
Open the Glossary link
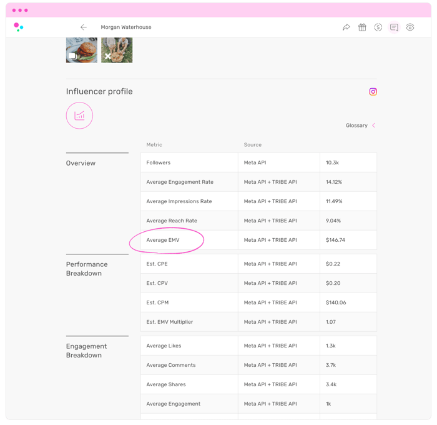click(x=356, y=126)
